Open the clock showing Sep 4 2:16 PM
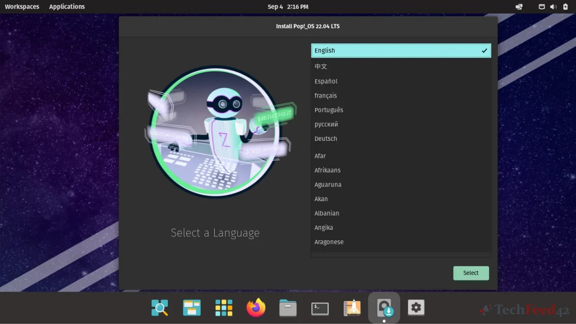The height and width of the screenshot is (324, 576). 288,7
